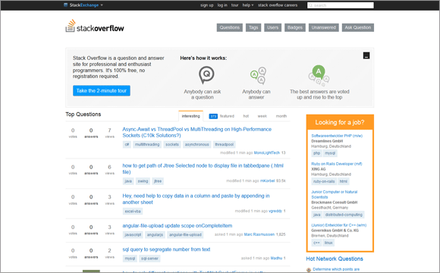Click the 'best answers voted up' green A icon
This screenshot has width=440, height=273.
[x=319, y=75]
